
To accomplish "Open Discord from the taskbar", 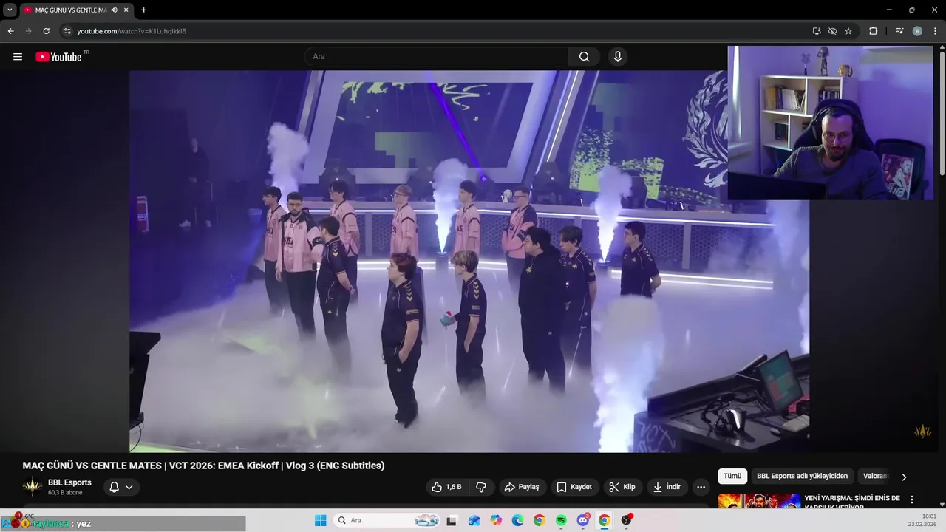I will coord(582,520).
